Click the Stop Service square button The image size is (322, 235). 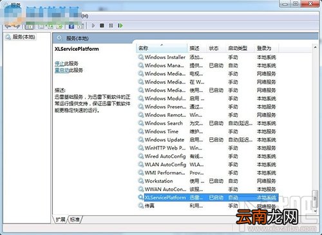(x=102, y=26)
